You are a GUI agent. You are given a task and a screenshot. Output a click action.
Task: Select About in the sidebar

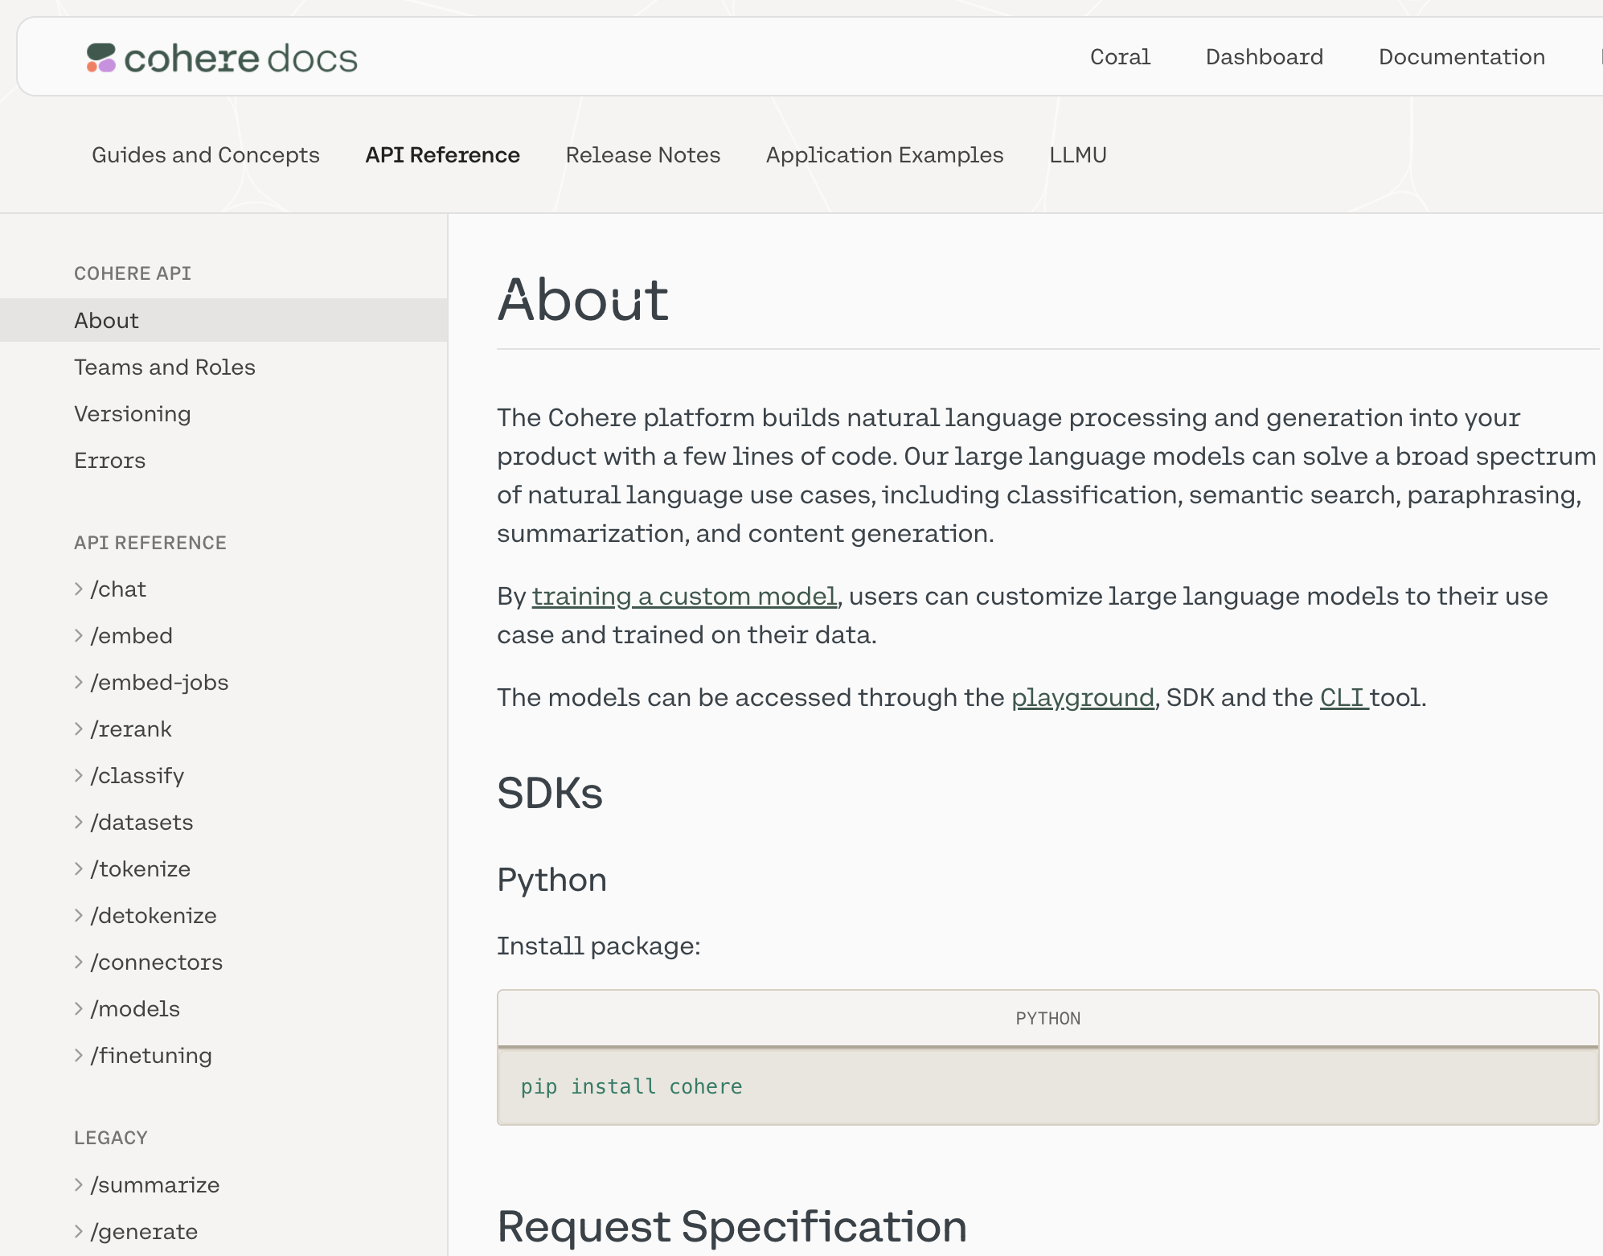[x=223, y=320]
